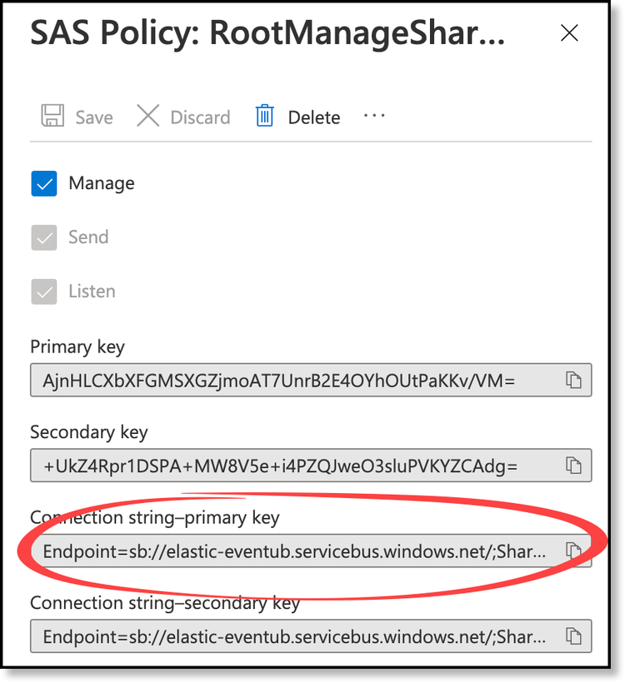
Task: Click the Discard X icon
Action: point(147,116)
